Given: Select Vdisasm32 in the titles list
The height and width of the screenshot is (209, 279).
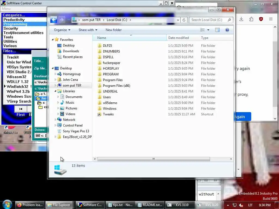Looking at the screenshot, I should pos(16,77).
